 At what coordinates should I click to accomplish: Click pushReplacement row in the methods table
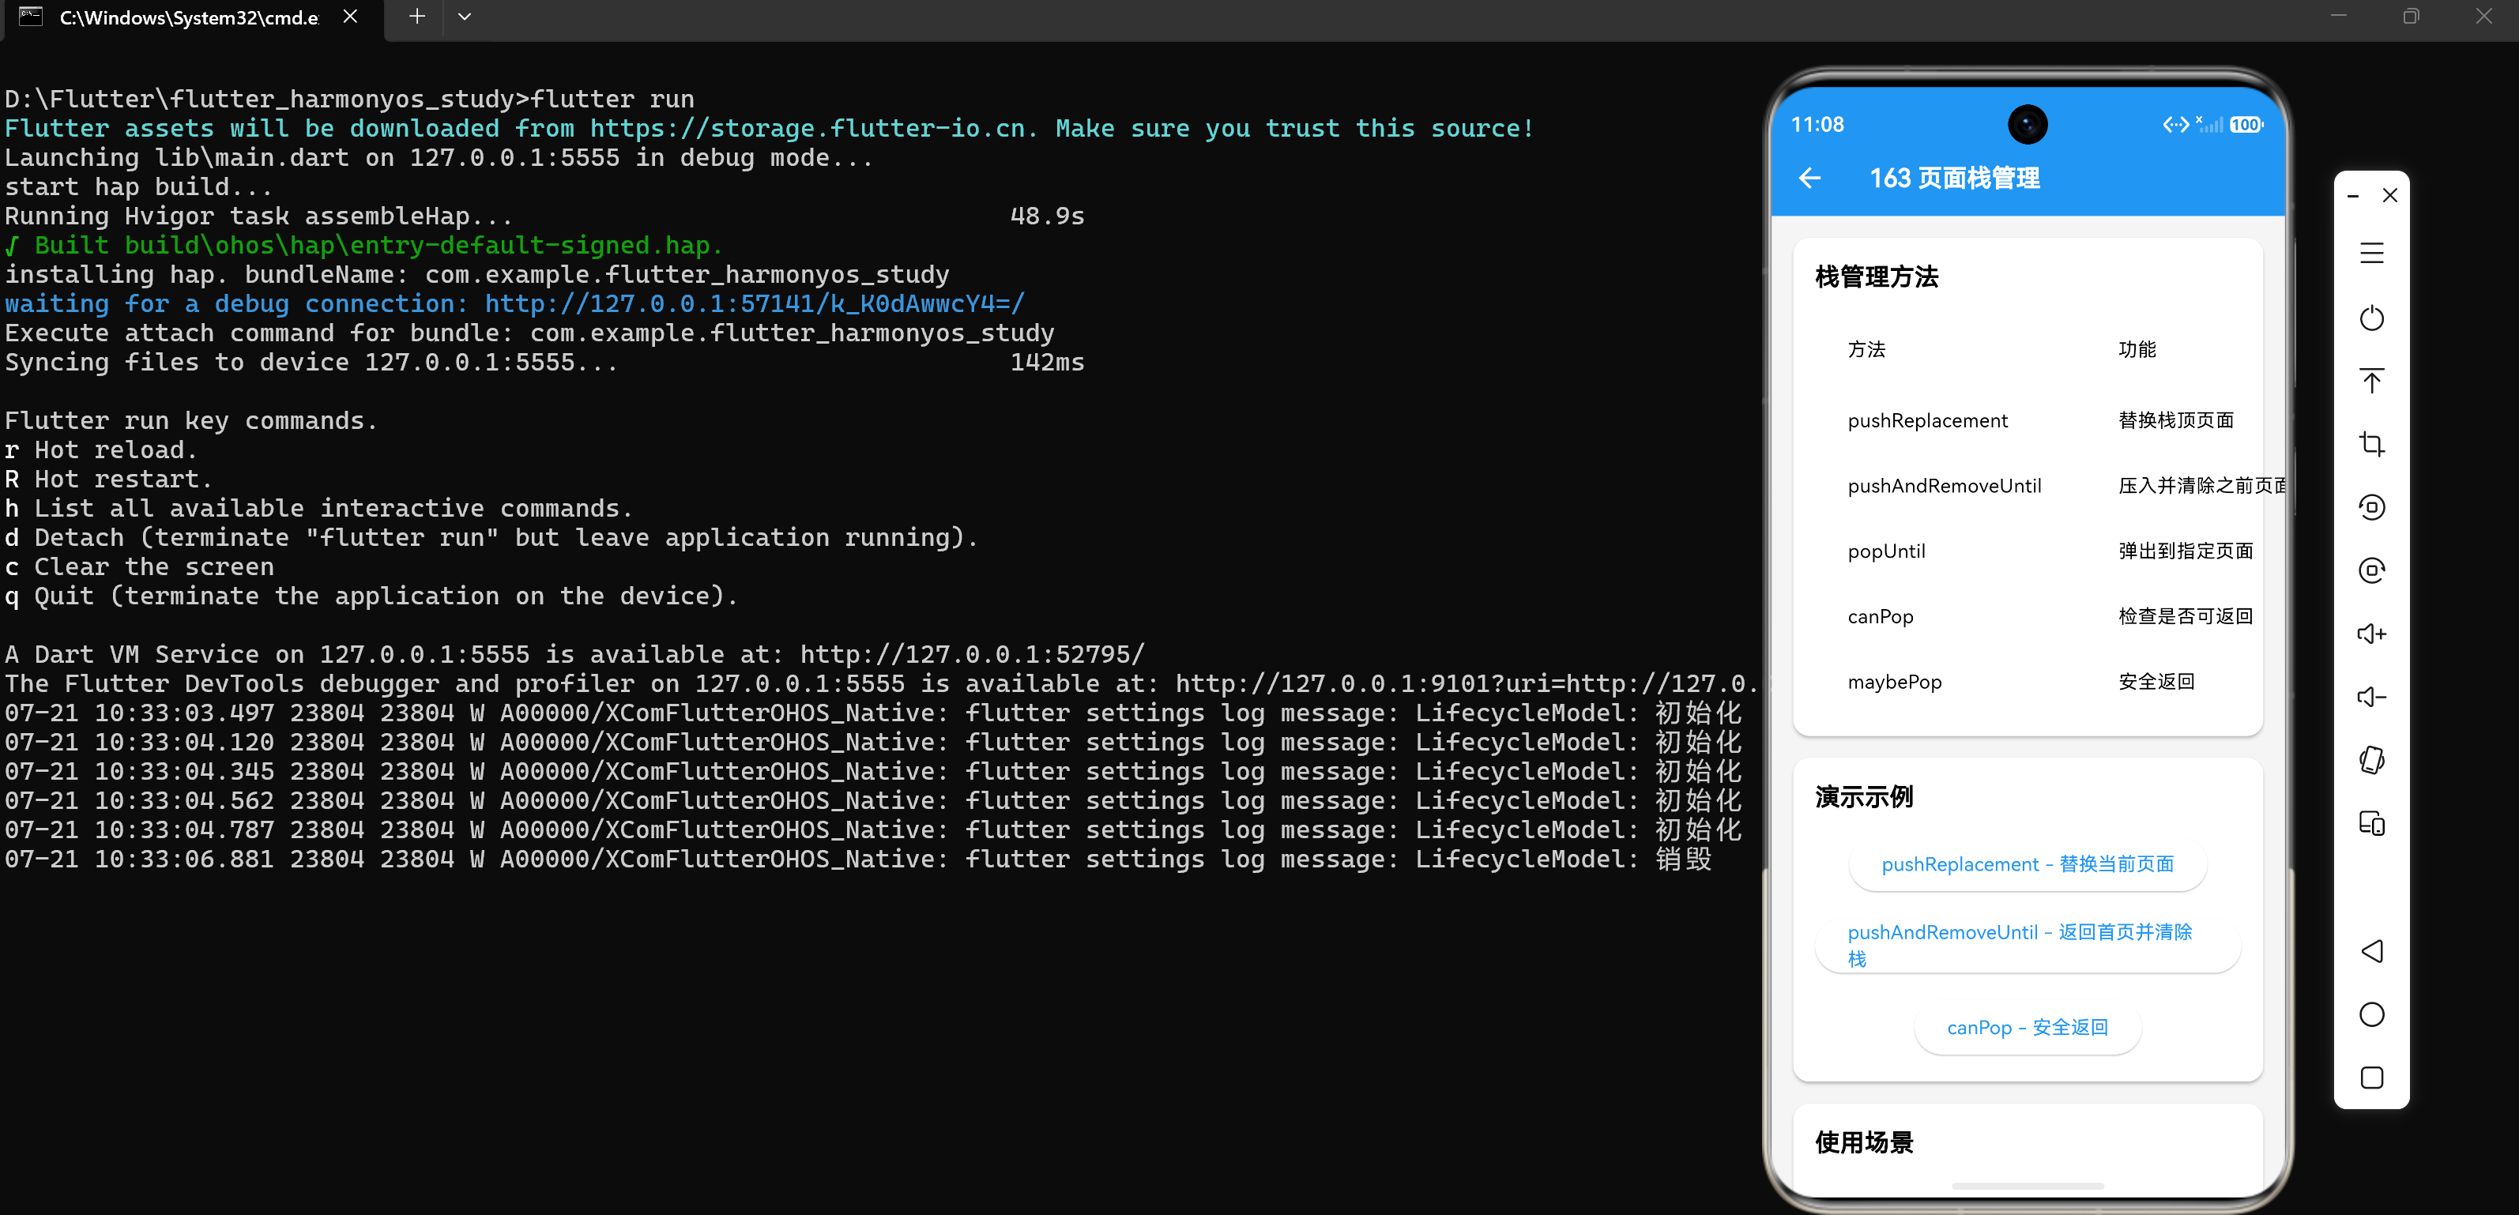pyautogui.click(x=2027, y=420)
